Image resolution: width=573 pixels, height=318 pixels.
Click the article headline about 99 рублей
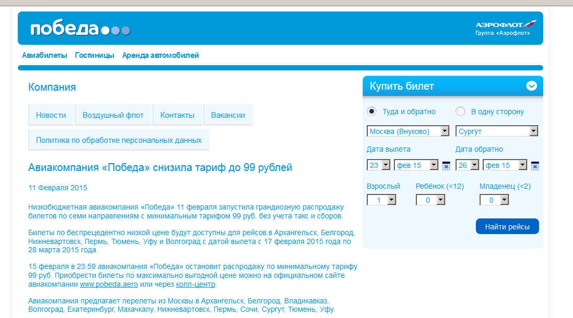(160, 167)
